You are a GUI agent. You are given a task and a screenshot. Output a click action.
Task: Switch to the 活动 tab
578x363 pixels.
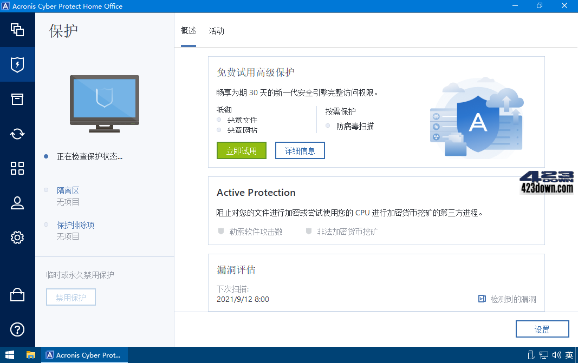[216, 31]
